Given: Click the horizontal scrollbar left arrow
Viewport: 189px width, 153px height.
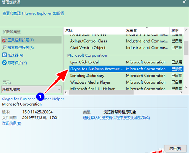Looking at the screenshot, I should pyautogui.click(x=66, y=92).
